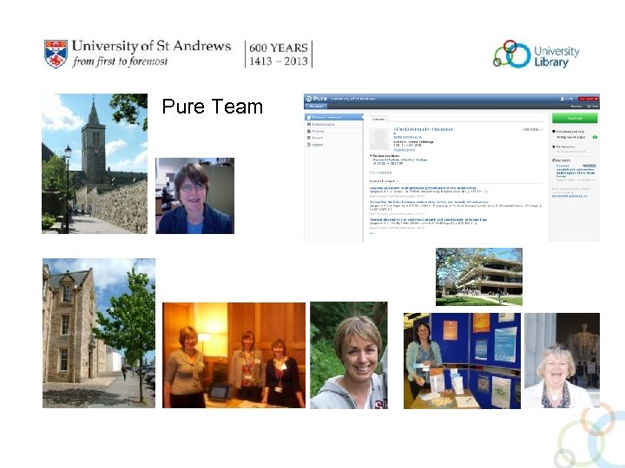The width and height of the screenshot is (625, 468).
Task: Click the email link at the Pure right panel bottom
Action: click(x=569, y=196)
